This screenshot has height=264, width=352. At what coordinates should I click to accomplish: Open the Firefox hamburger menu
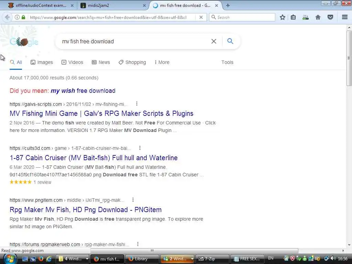point(345,17)
